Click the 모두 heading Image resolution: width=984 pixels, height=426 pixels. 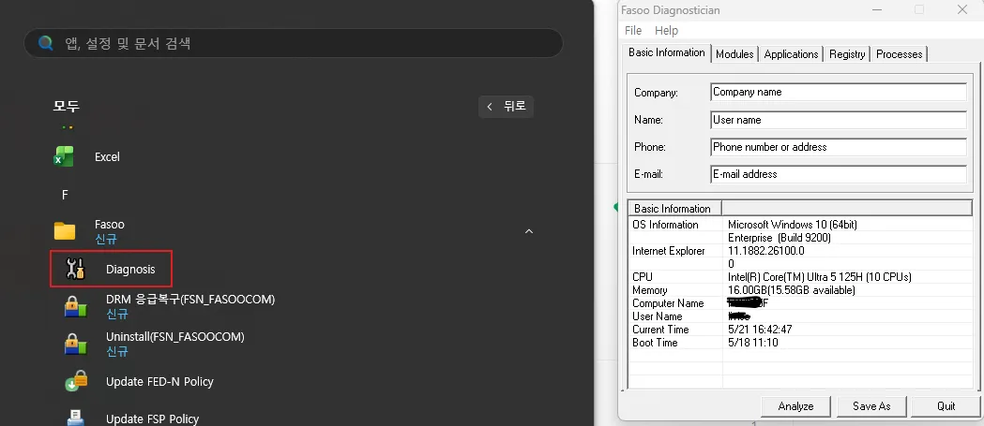pyautogui.click(x=66, y=106)
